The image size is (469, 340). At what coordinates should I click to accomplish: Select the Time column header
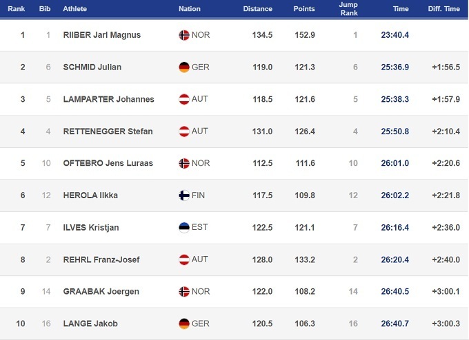point(401,9)
